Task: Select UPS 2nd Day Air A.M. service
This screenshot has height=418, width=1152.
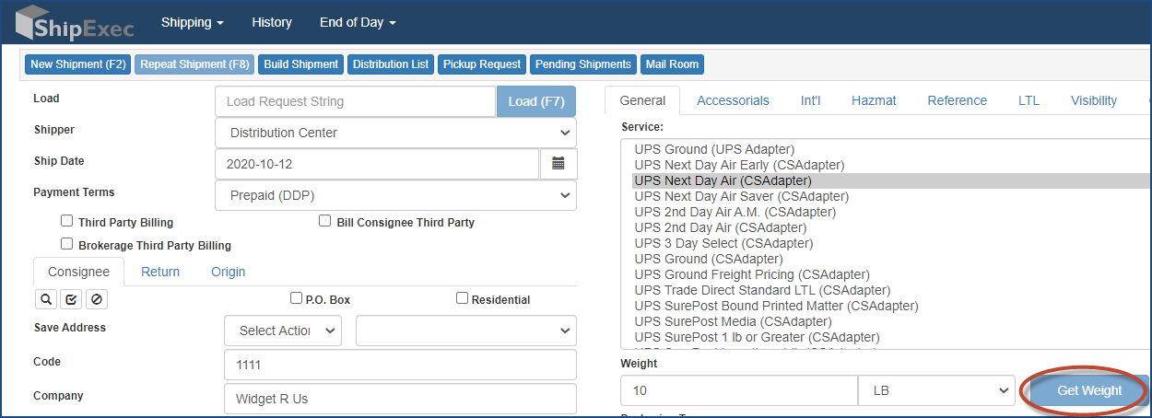Action: pyautogui.click(x=735, y=212)
